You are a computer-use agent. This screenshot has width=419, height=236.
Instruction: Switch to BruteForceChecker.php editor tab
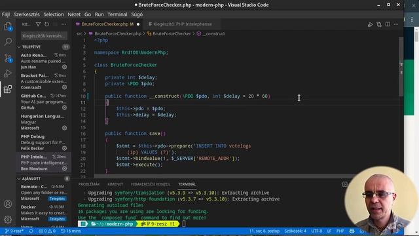pyautogui.click(x=107, y=24)
